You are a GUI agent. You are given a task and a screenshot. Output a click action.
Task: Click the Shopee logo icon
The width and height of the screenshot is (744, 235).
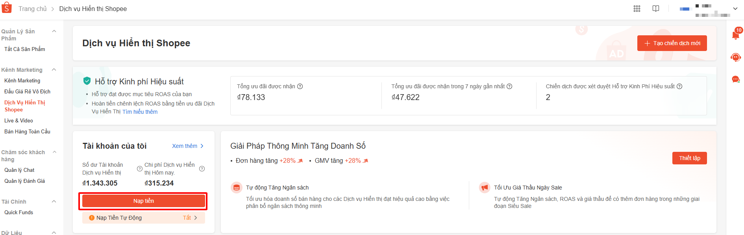(x=7, y=8)
